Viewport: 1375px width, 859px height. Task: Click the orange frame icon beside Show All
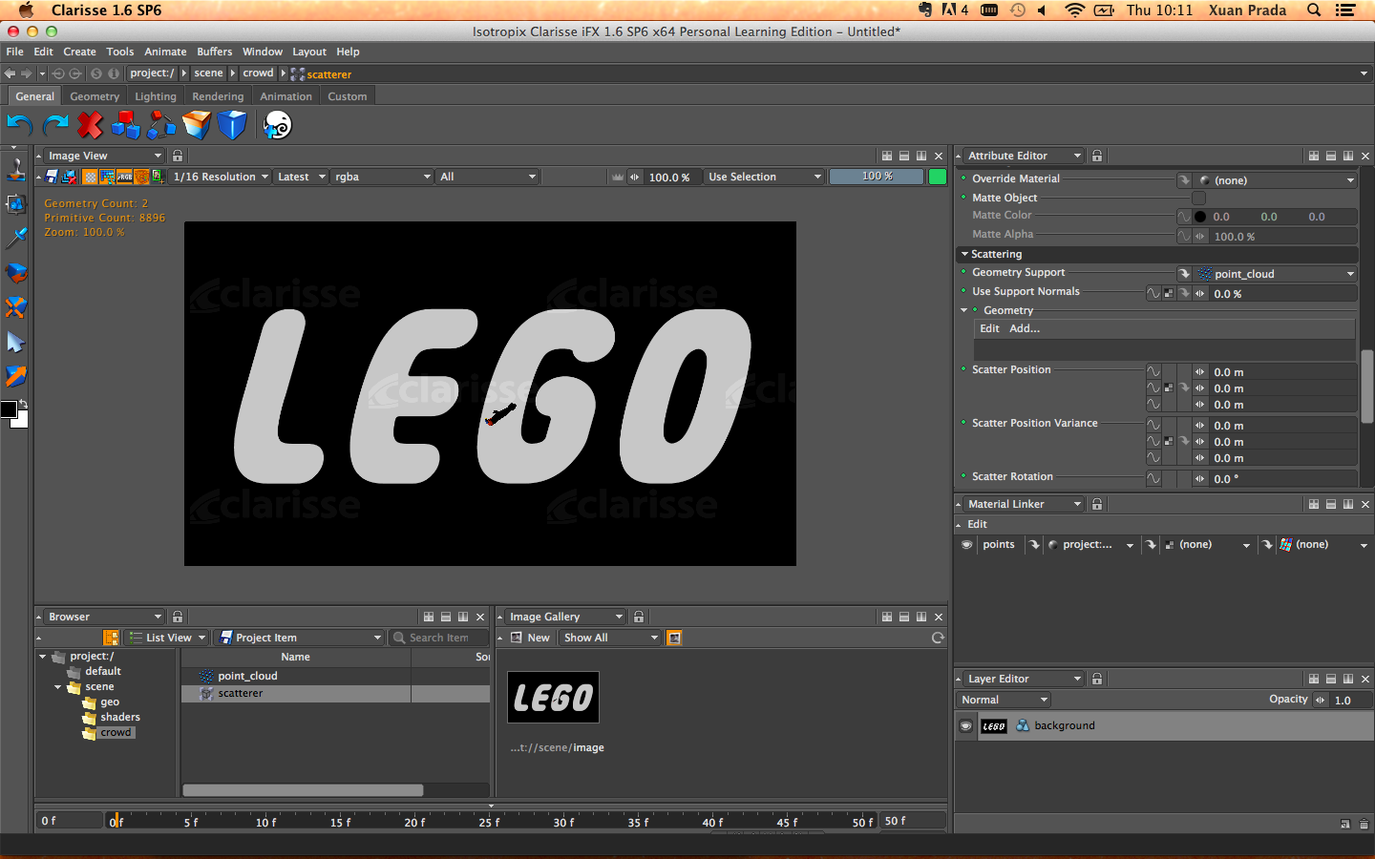pyautogui.click(x=674, y=638)
